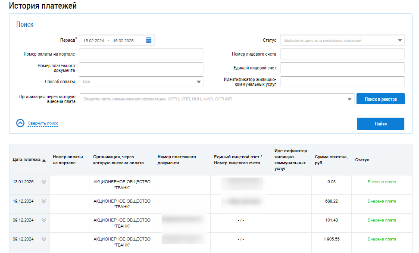This screenshot has width=419, height=253.
Task: Open the organization search dropdown arrow
Action: pos(349,99)
